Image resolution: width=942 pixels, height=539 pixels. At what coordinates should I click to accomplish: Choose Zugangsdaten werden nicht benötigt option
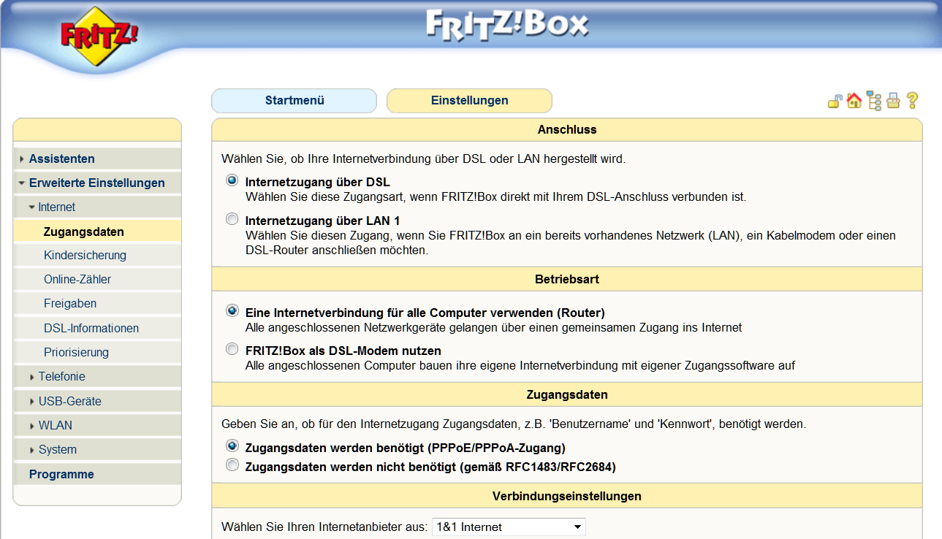pyautogui.click(x=232, y=465)
